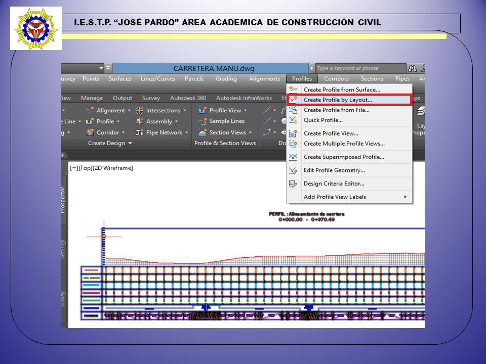This screenshot has height=364, width=486.
Task: Open the Corridor dropdown arrow
Action: click(123, 132)
